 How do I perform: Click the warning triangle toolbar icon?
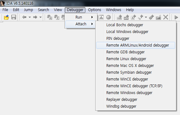pyautogui.click(x=101, y=17)
